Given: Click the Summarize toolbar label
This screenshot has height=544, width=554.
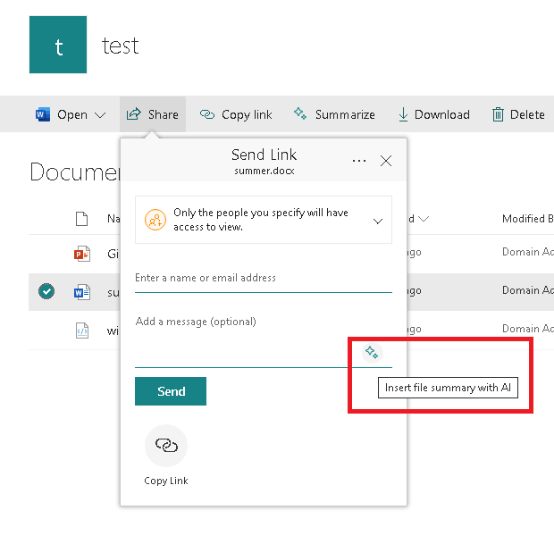Looking at the screenshot, I should click(345, 114).
